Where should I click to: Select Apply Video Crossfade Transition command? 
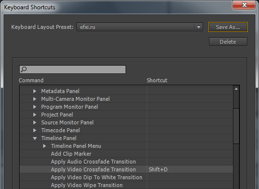[x=93, y=169]
